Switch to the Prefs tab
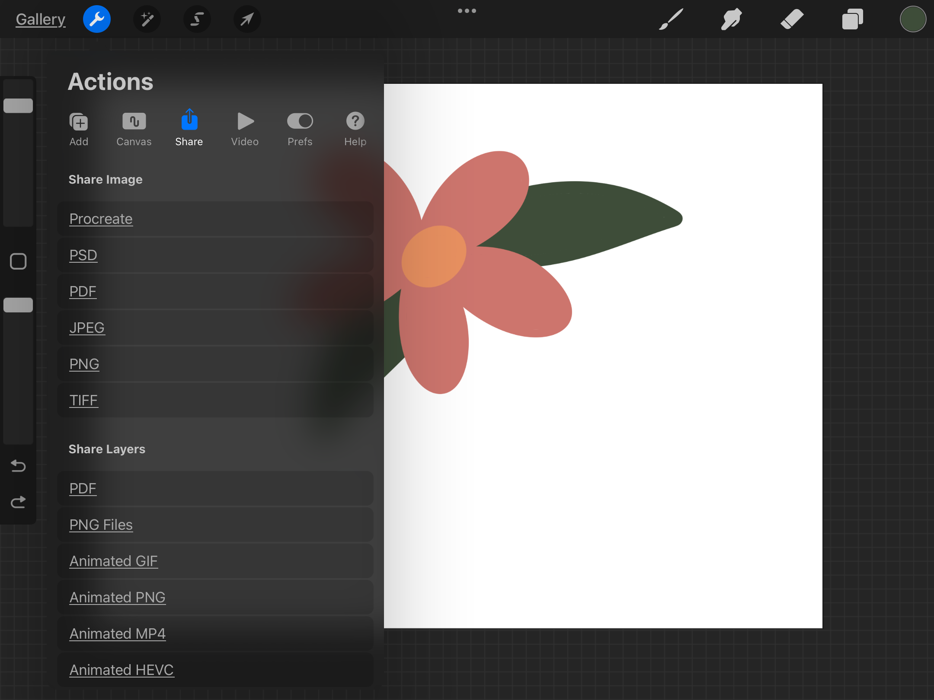This screenshot has width=934, height=700. (300, 127)
